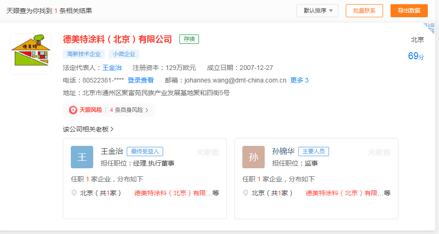
Task: Click 北京 region label at top right
Action: click(418, 40)
